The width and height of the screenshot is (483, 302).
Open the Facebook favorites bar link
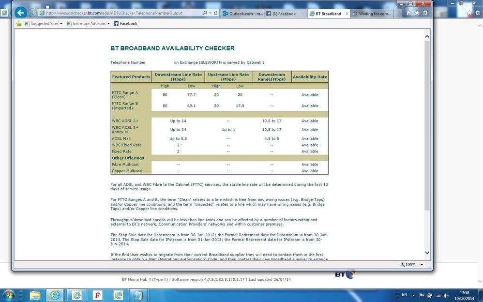tap(125, 23)
